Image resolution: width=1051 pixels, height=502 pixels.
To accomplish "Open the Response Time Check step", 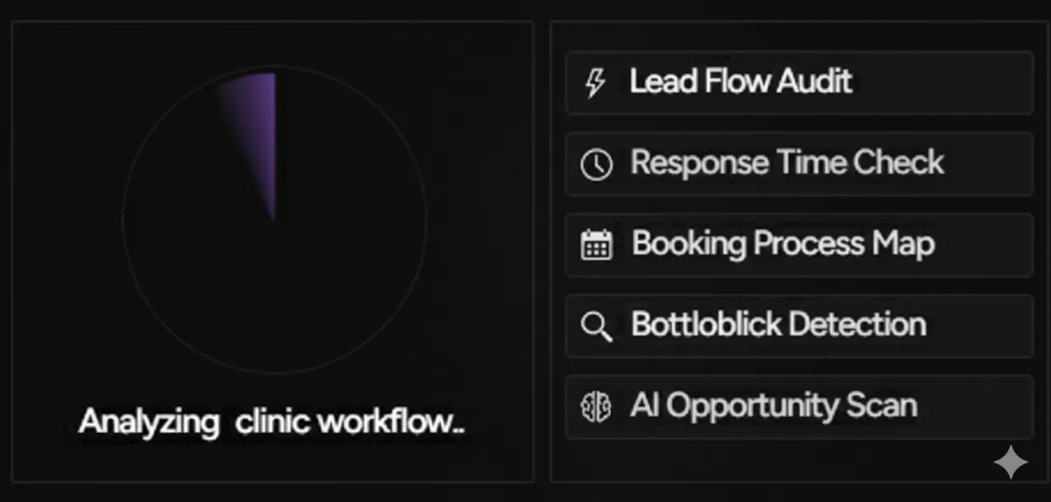I will 786,163.
